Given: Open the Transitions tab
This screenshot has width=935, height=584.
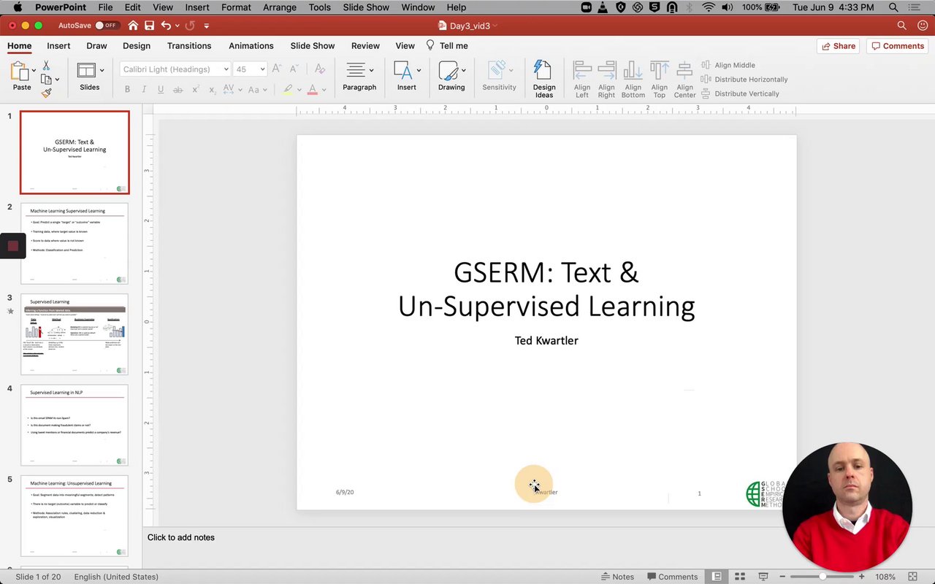Looking at the screenshot, I should point(189,46).
